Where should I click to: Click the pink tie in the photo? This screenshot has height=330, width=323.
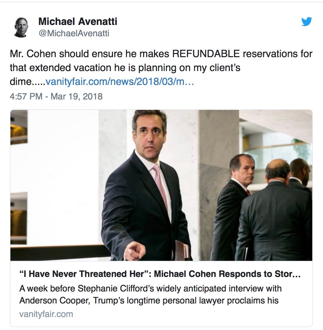(161, 186)
